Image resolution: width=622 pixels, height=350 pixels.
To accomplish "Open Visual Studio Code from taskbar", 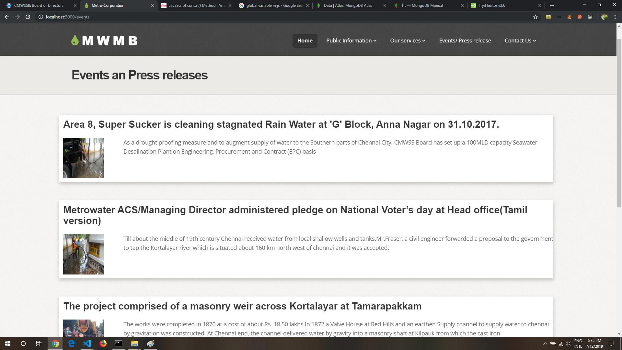I will 87,344.
